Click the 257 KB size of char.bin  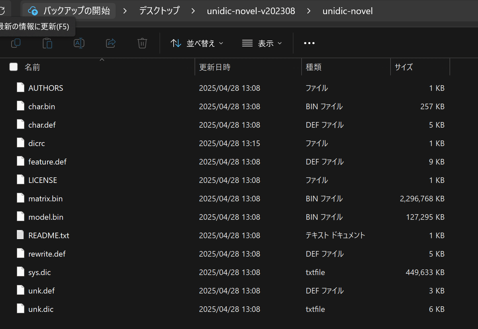tap(432, 106)
